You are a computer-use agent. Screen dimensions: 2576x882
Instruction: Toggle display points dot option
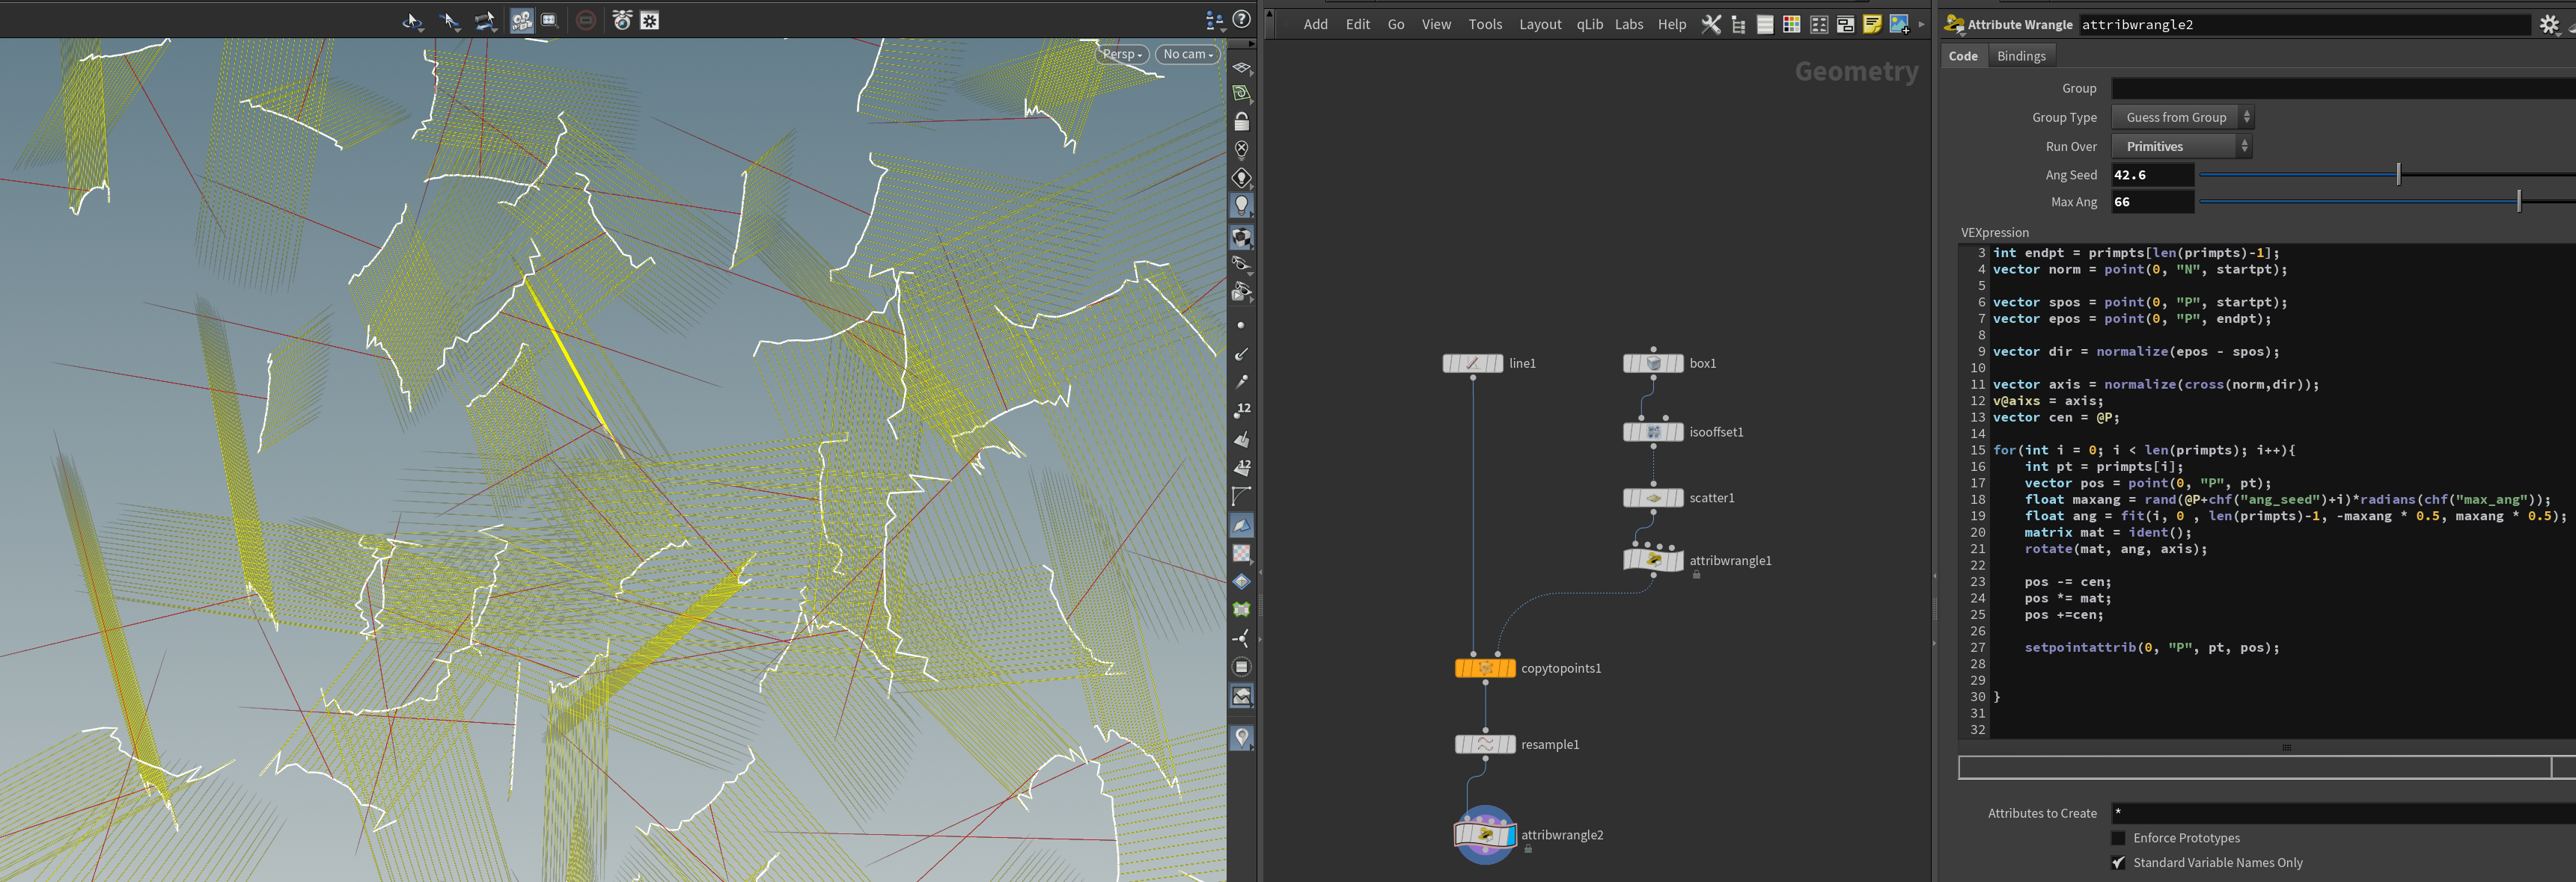tap(1241, 326)
